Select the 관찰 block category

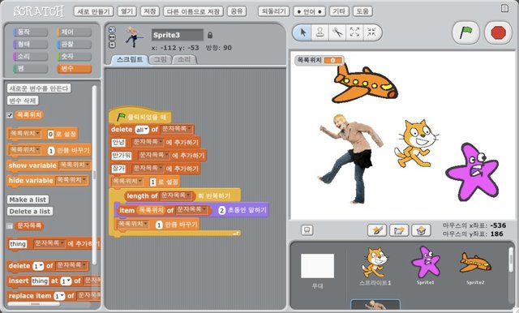[74, 45]
